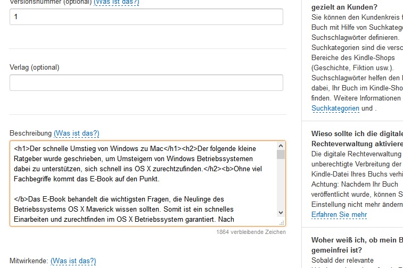Open 'Was ist das?' next to Versionsnummer
The image size is (403, 268).
117,2
